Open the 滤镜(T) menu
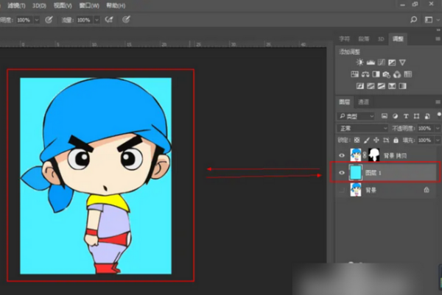Viewport: 442px width, 295px height. (16, 5)
